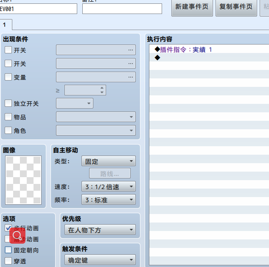
Task: Check the 固定朝向 option
Action: 8,250
